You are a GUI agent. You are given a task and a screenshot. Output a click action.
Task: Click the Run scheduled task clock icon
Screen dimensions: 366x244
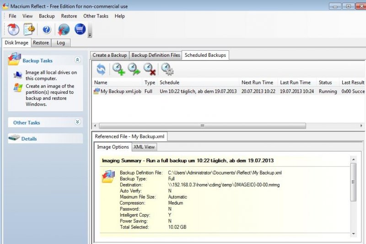[134, 69]
